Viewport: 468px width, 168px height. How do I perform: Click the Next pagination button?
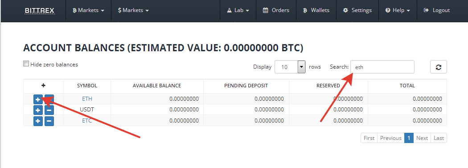(422, 138)
